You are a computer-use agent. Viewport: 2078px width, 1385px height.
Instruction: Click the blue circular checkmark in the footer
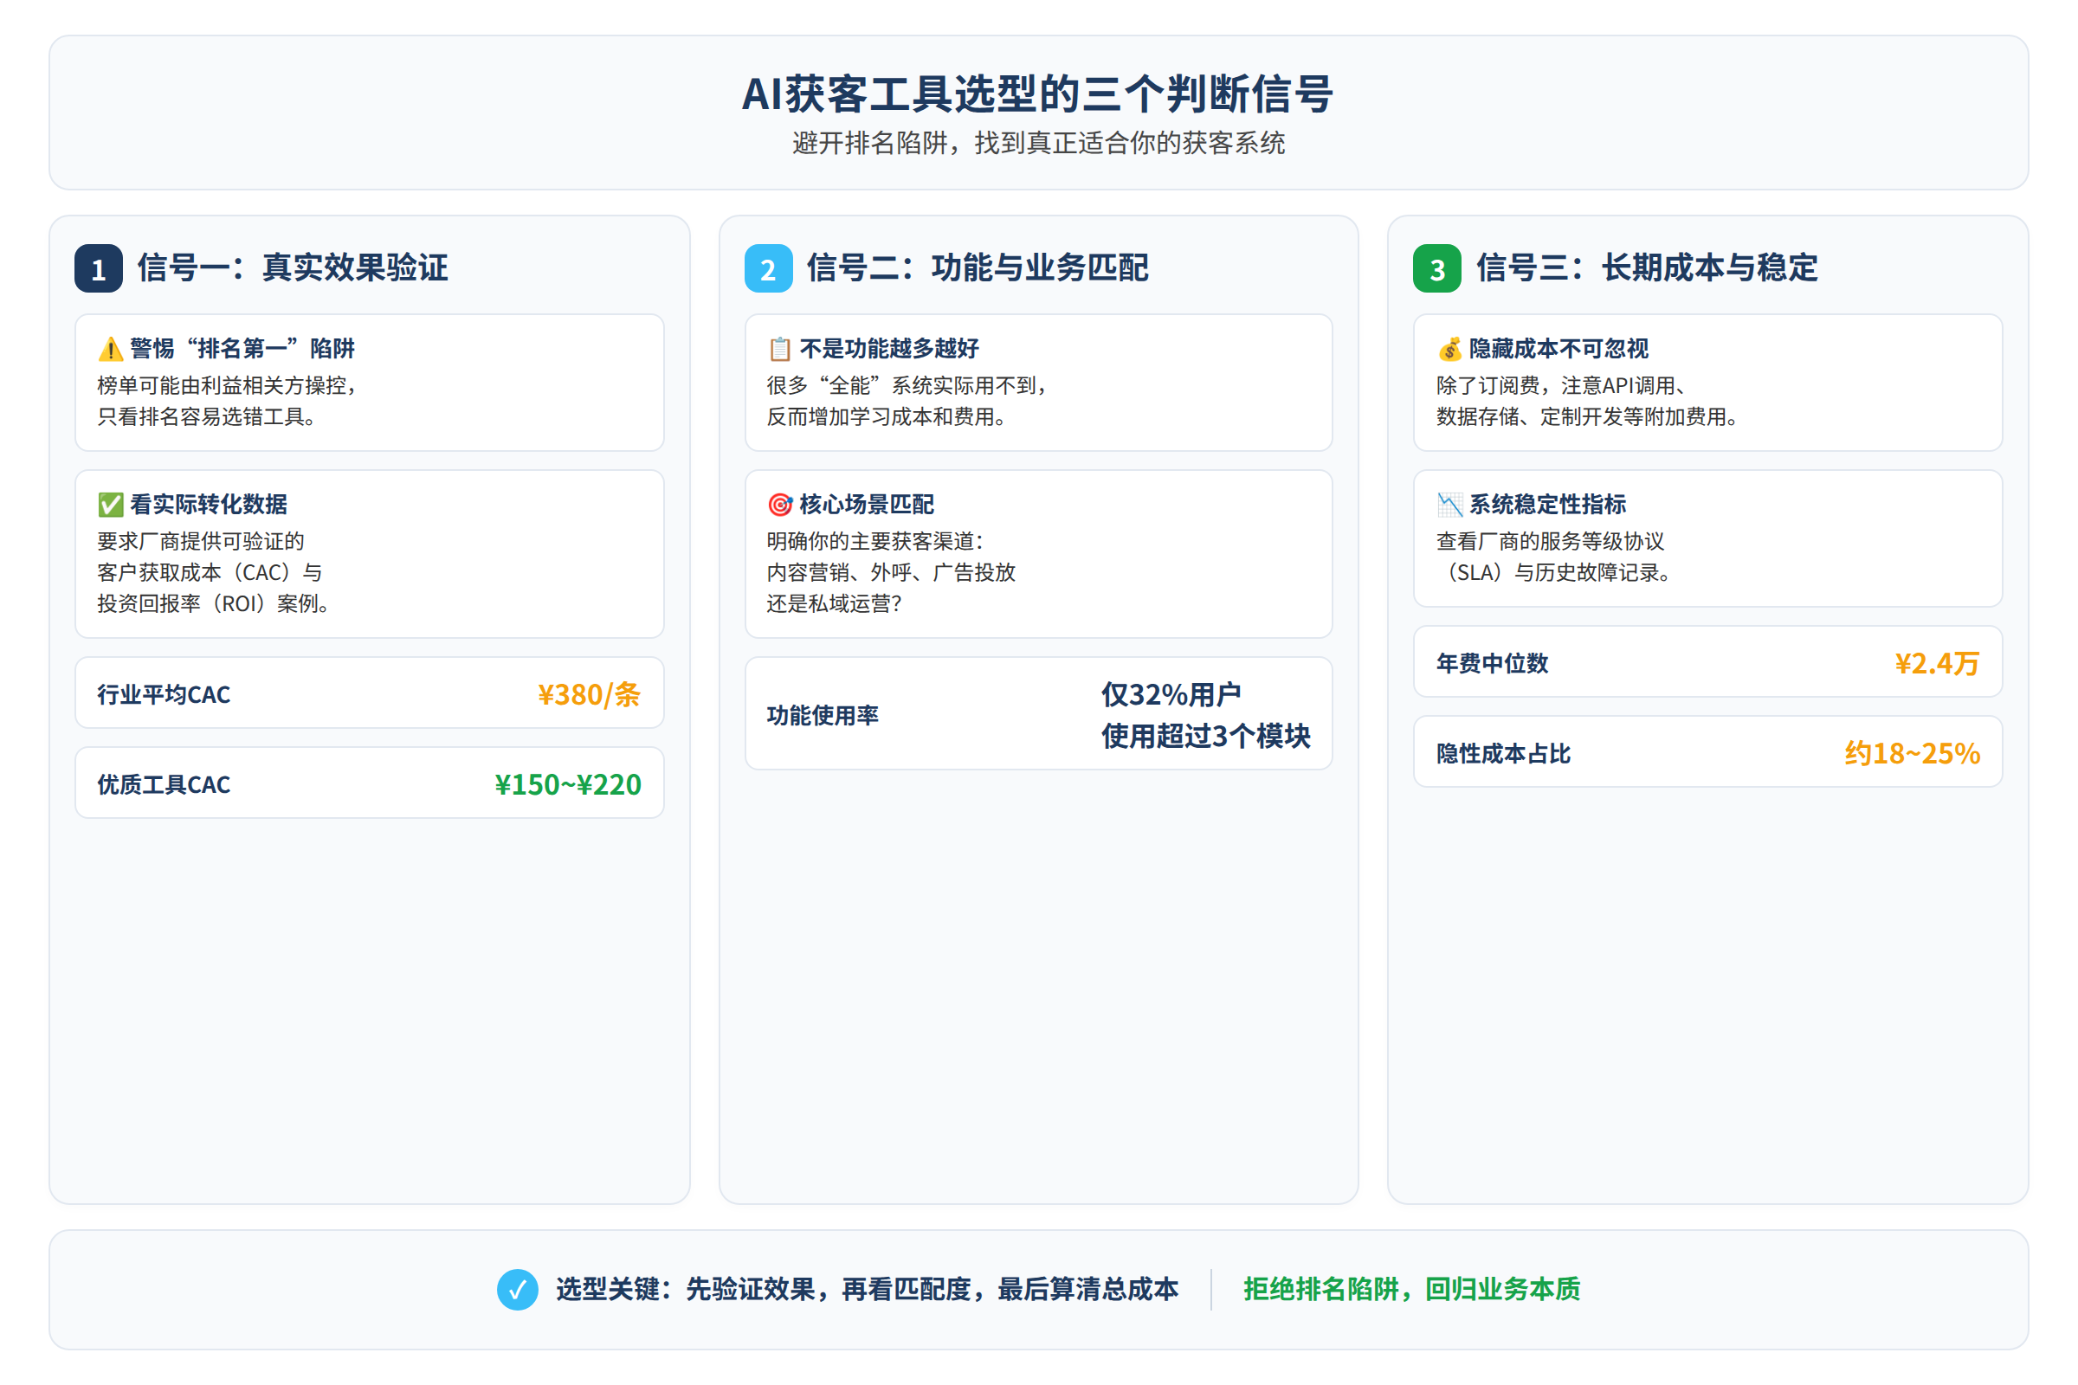[x=518, y=1290]
